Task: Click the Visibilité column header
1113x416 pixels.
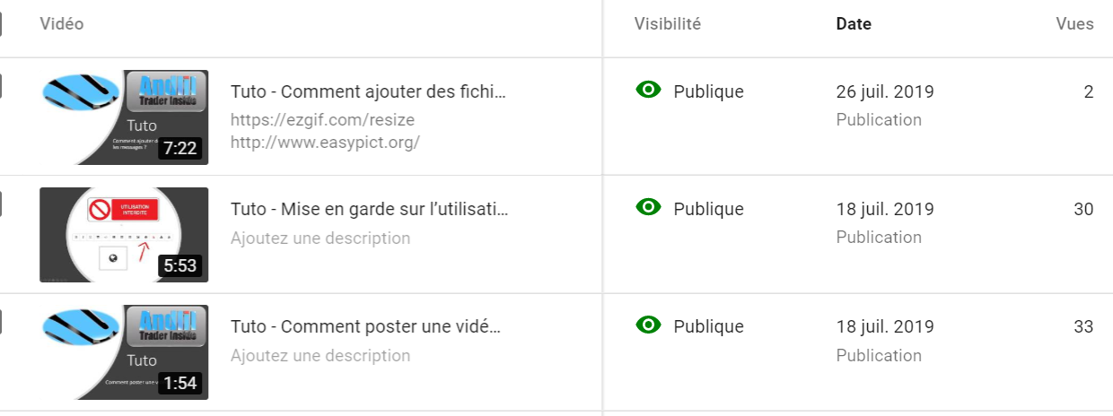Action: coord(667,24)
